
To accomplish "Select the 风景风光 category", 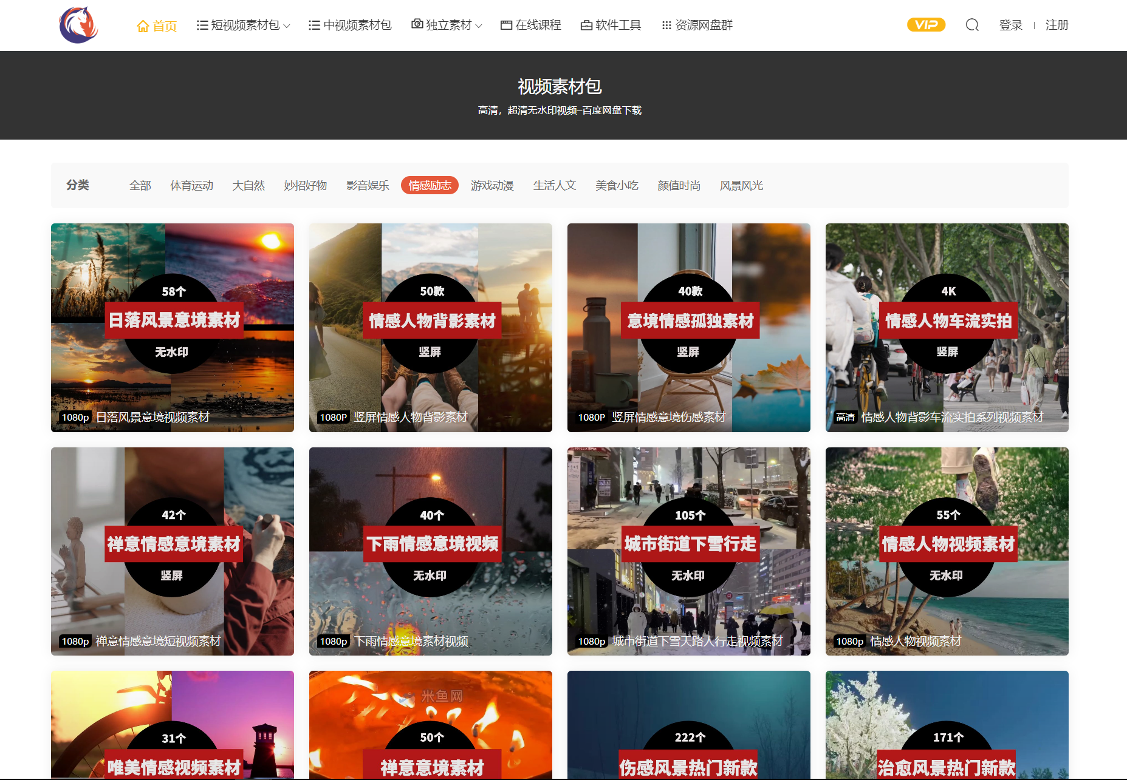I will pos(741,185).
